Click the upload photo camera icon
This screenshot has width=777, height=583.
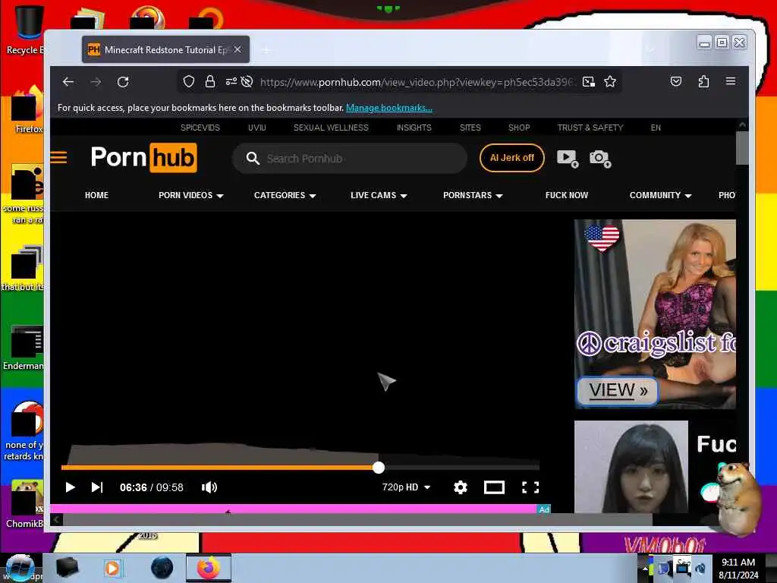[599, 159]
